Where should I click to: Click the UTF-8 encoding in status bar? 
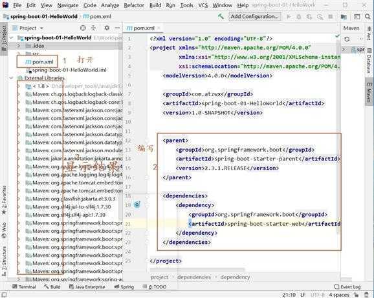(318, 295)
